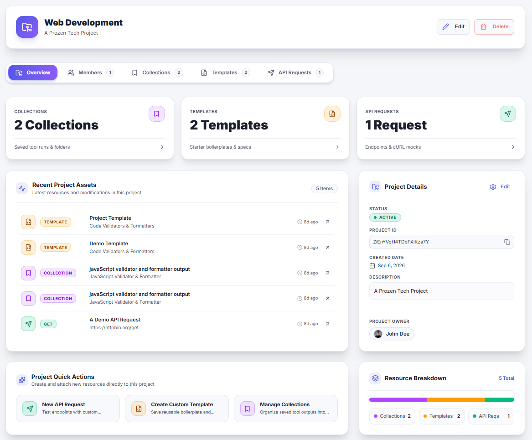Click the Collections 2 legend chip
Screen dimensions: 532x440
pyautogui.click(x=392, y=416)
